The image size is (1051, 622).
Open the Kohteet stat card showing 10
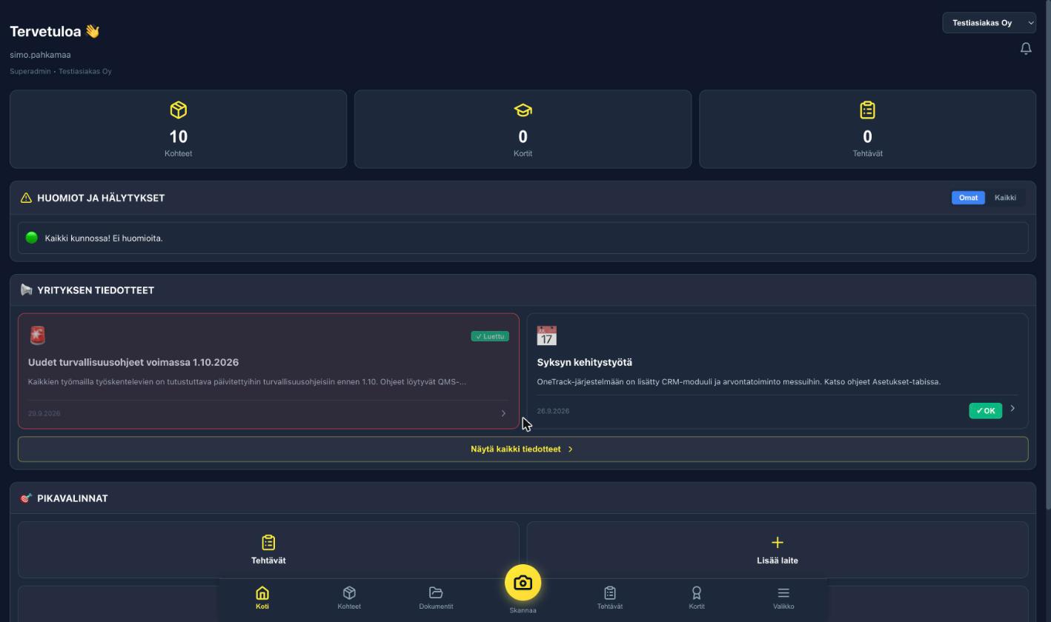pyautogui.click(x=178, y=129)
